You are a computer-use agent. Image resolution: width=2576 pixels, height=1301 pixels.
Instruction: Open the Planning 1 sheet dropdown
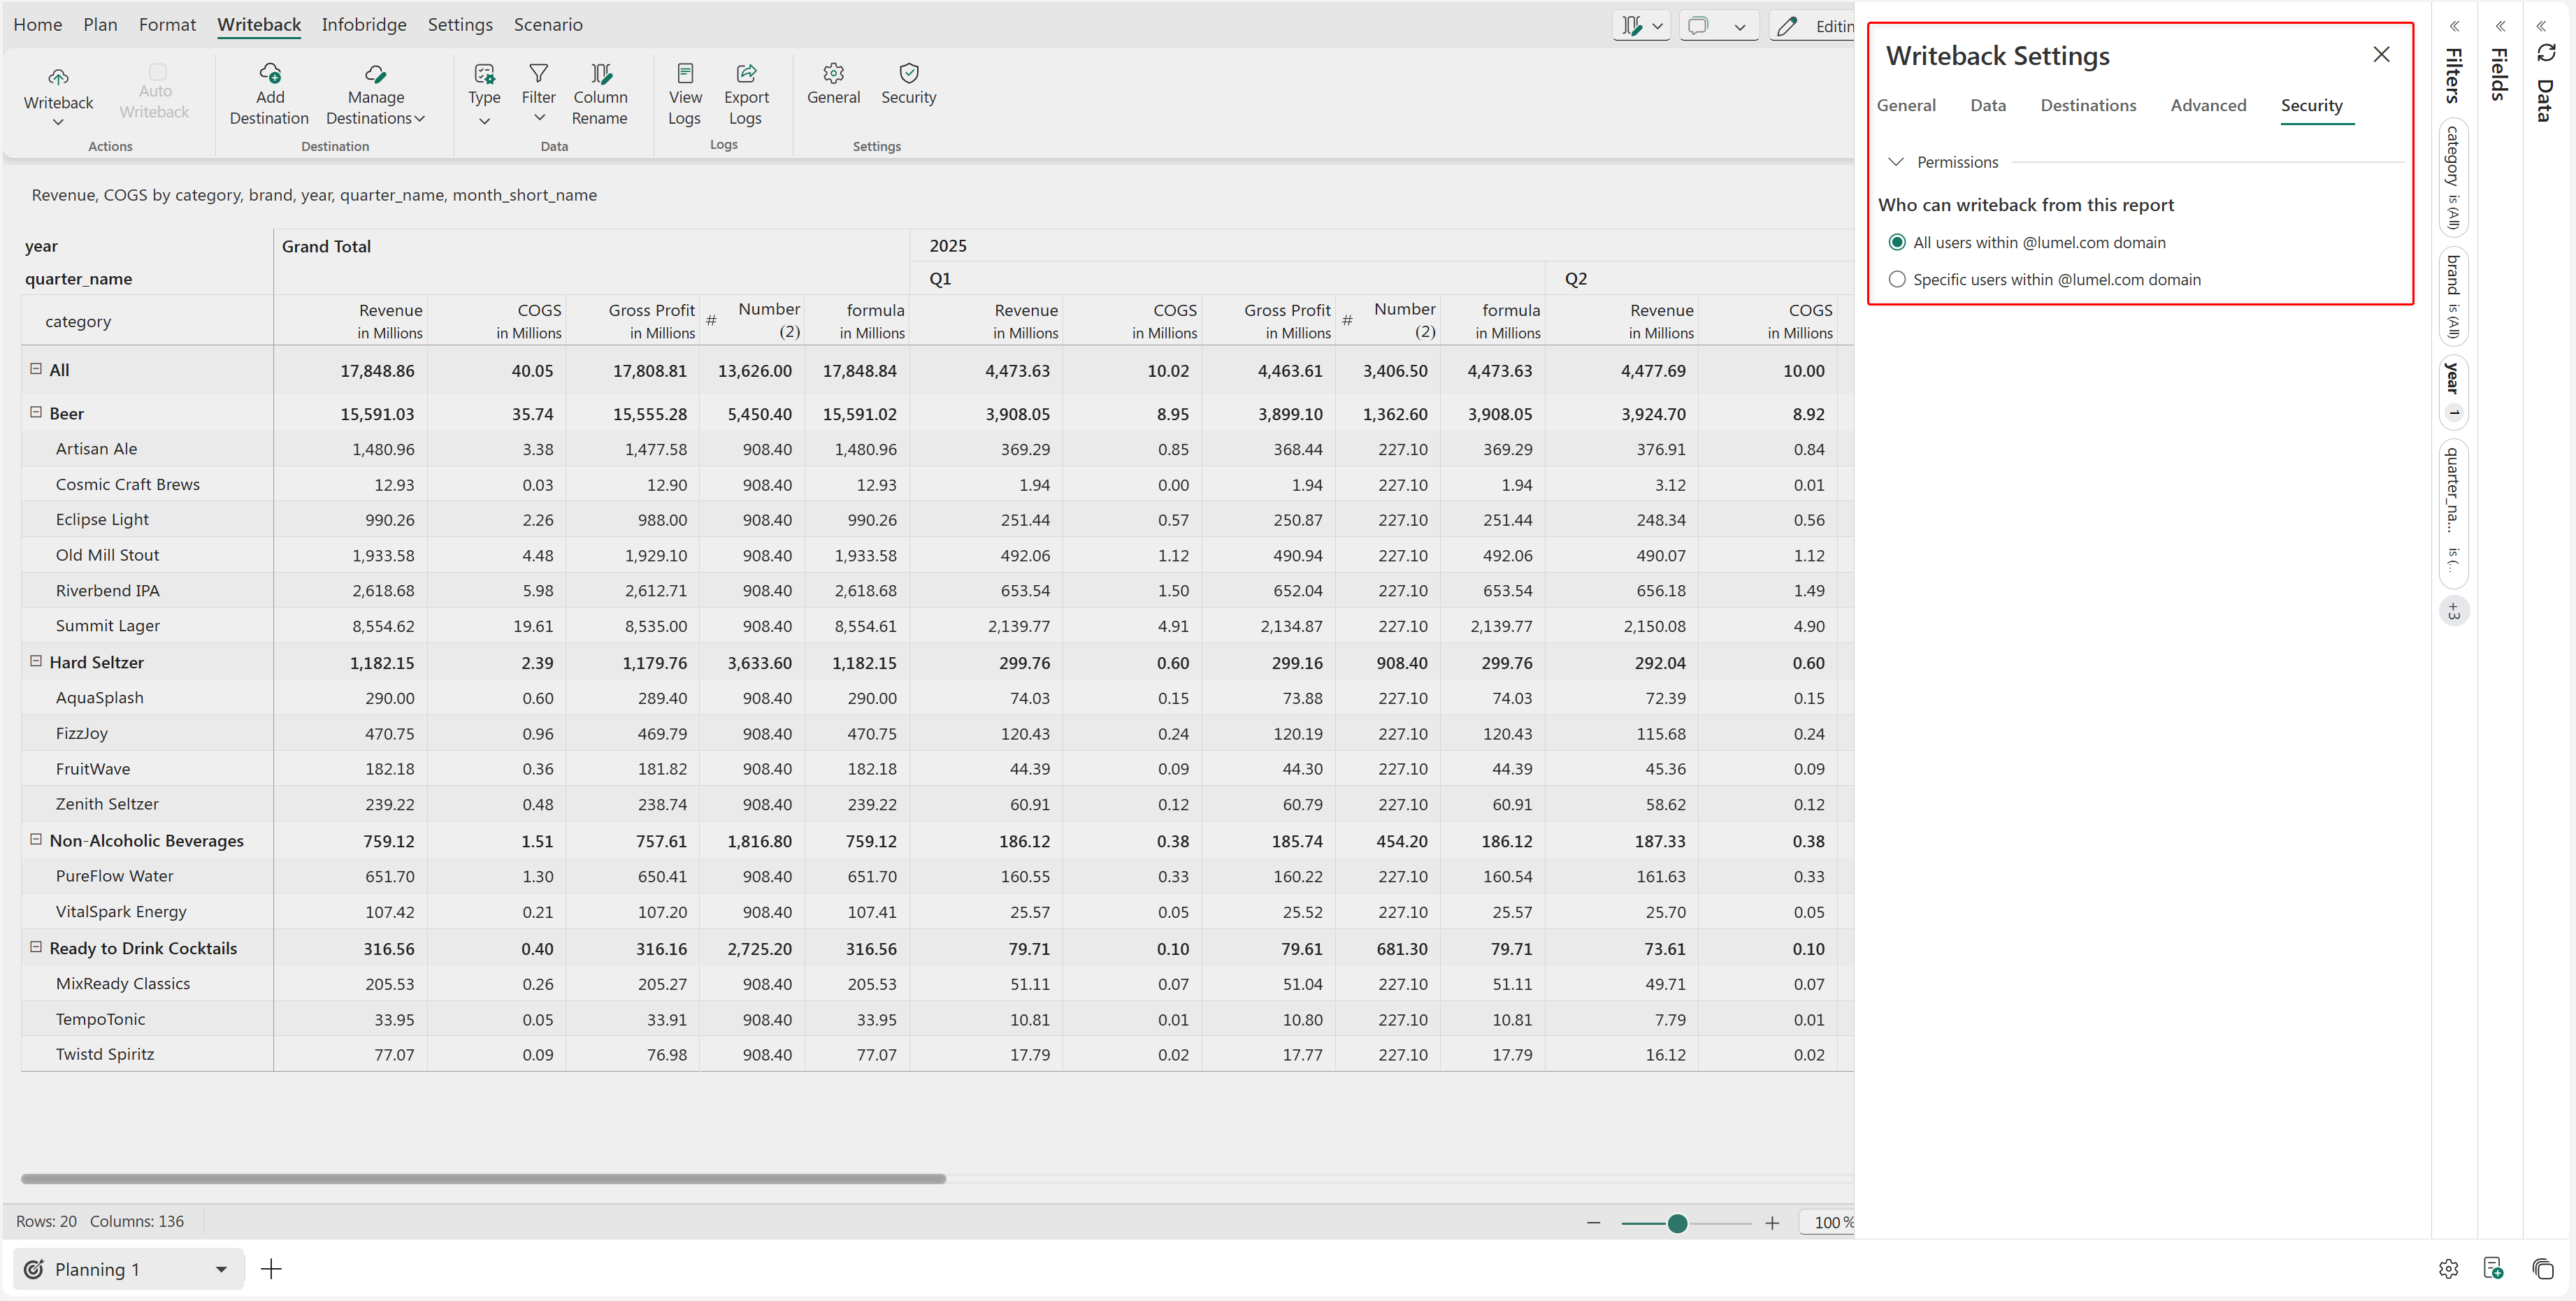click(x=221, y=1269)
